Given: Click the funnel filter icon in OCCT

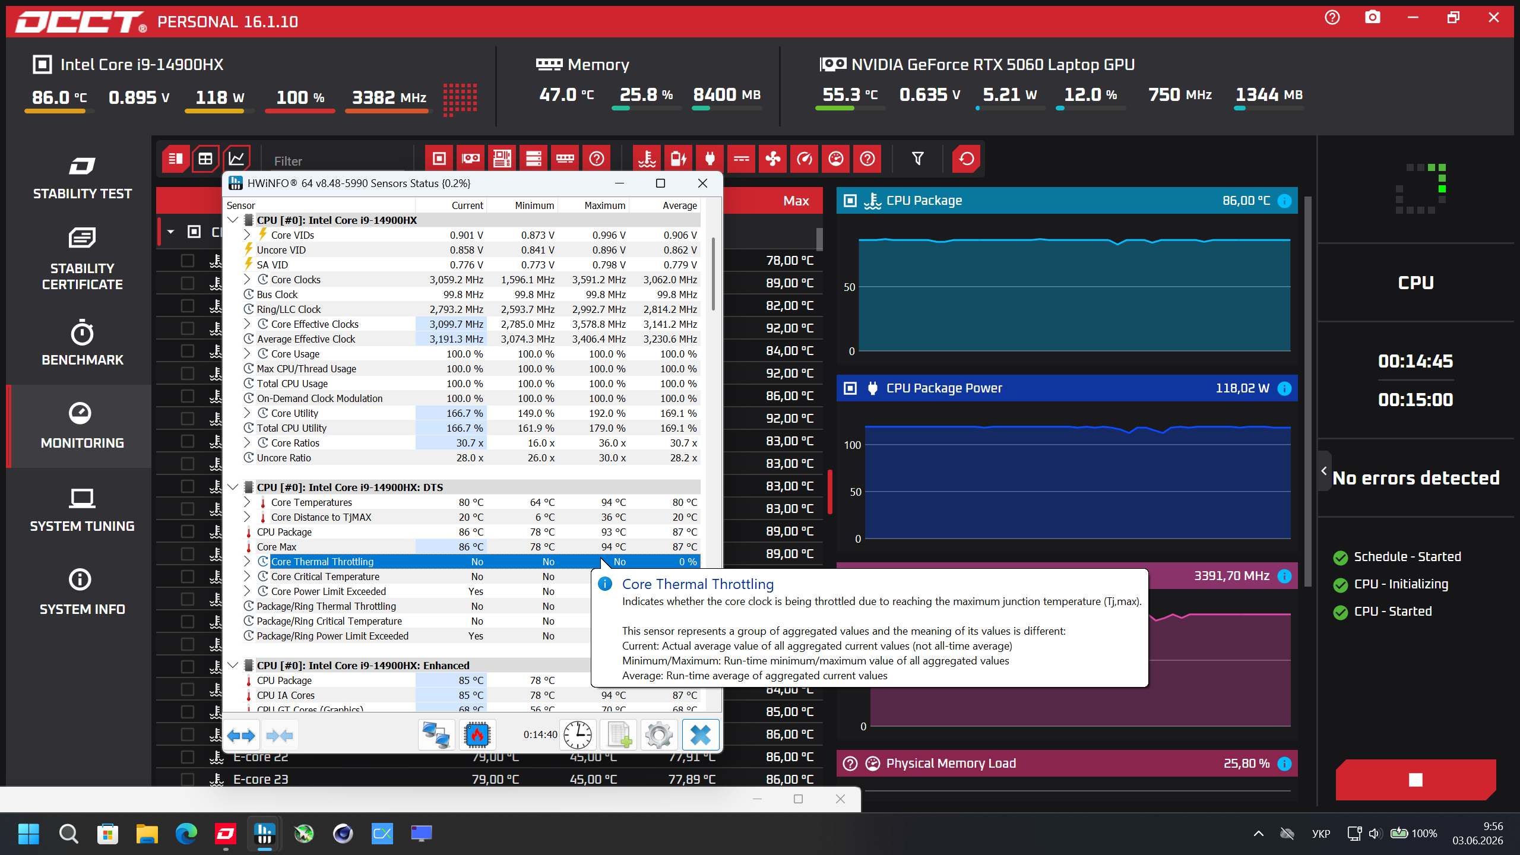Looking at the screenshot, I should [x=918, y=159].
